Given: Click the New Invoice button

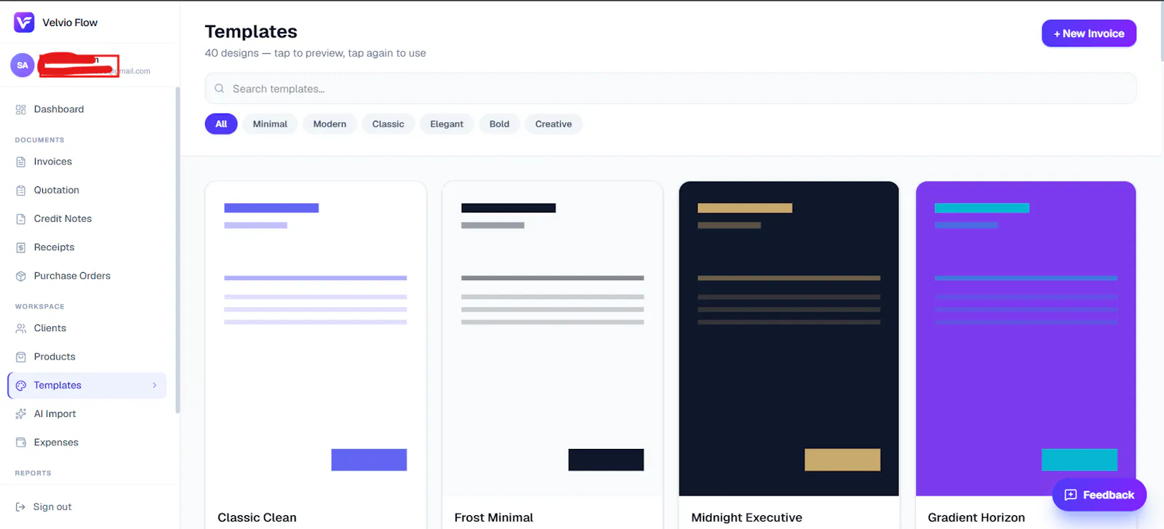Looking at the screenshot, I should (x=1089, y=33).
